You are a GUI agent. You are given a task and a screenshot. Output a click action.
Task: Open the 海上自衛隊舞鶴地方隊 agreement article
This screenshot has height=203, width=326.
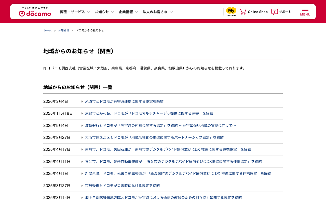(164, 198)
